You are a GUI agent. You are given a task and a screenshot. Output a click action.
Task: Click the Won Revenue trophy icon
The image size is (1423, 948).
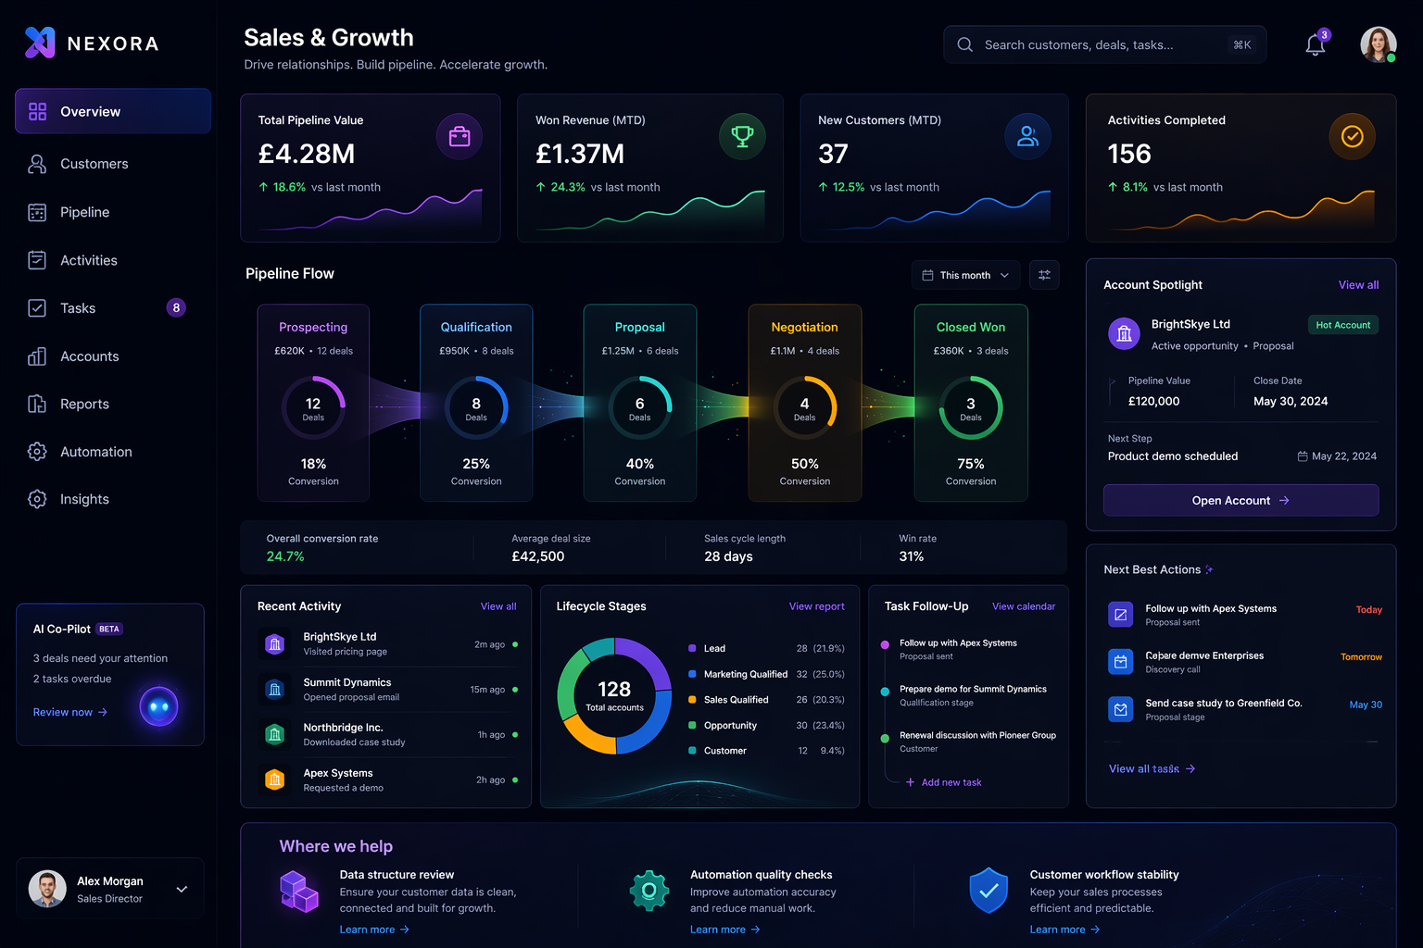(x=742, y=136)
